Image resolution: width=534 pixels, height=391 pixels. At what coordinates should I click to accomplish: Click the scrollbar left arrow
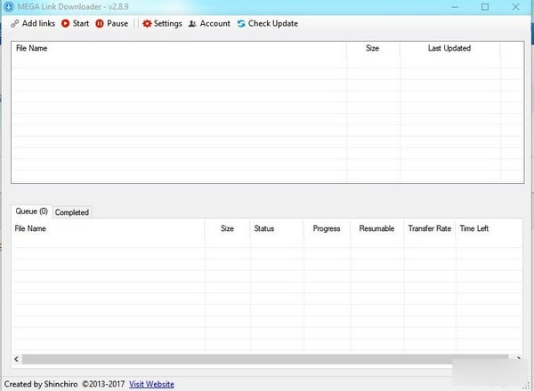click(x=16, y=359)
